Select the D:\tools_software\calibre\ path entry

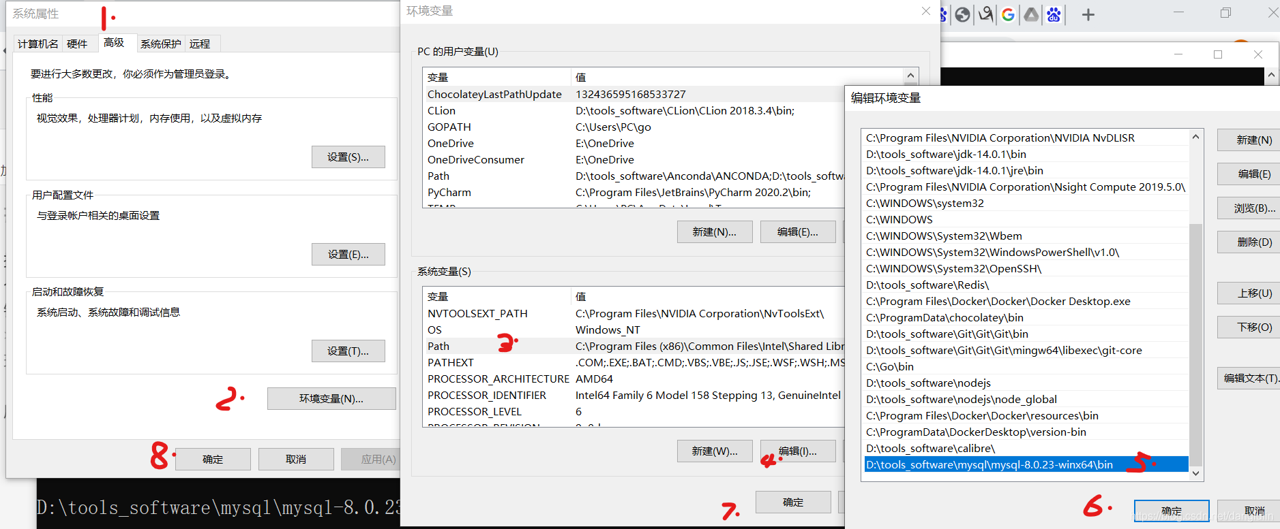coord(1026,448)
